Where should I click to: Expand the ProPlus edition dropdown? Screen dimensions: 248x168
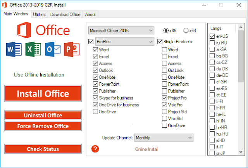[125, 41]
